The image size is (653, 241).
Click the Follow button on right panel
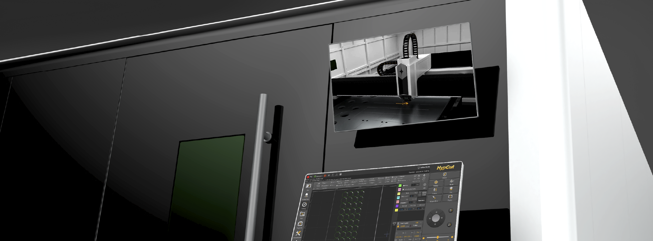[435, 190]
